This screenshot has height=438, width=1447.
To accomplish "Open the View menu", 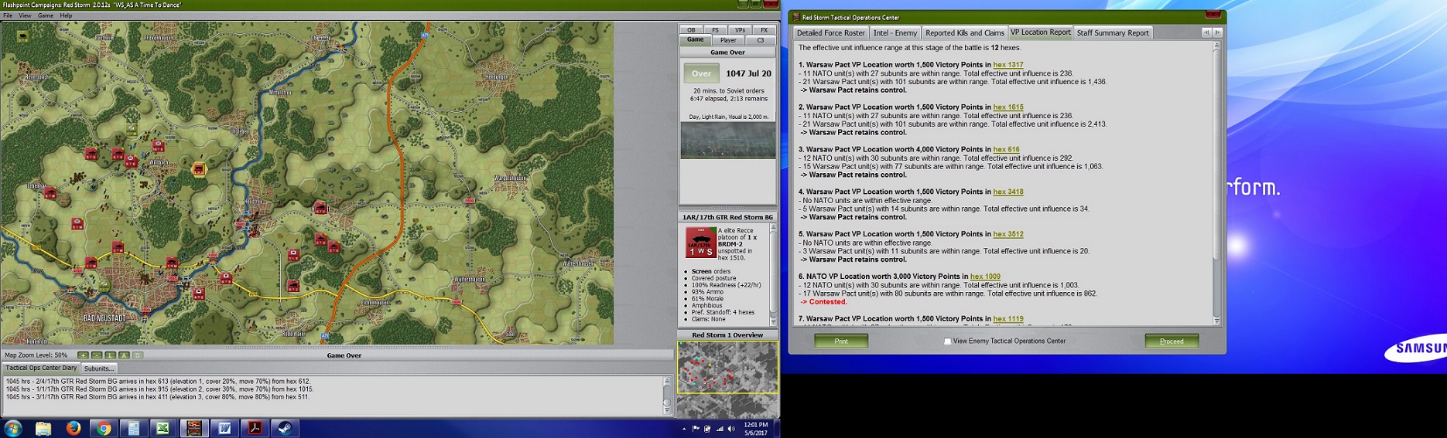I will coord(26,15).
